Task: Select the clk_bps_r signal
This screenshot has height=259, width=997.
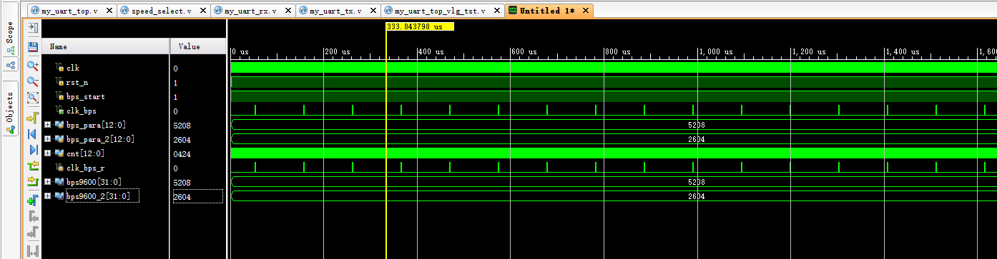Action: pos(86,168)
